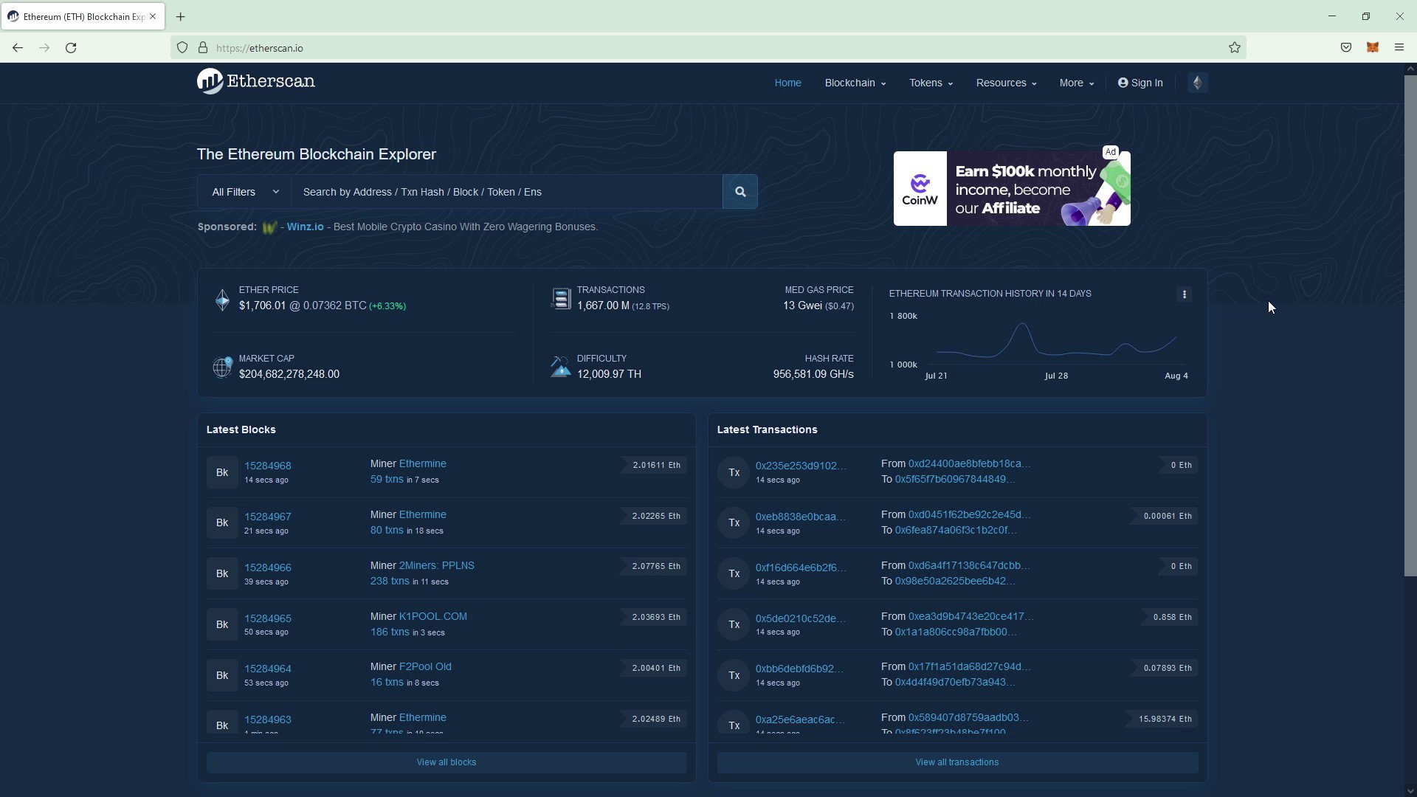Click the search magnifier button

coord(739,191)
